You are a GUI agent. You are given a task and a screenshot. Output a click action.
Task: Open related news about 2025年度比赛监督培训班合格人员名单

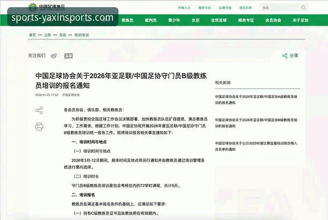coord(256,146)
